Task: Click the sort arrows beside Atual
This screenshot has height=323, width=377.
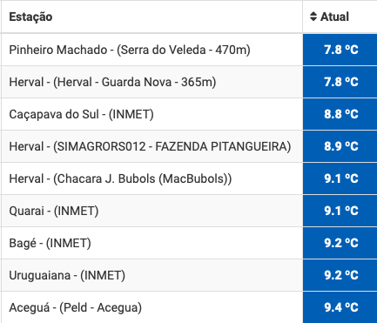Action: click(313, 17)
